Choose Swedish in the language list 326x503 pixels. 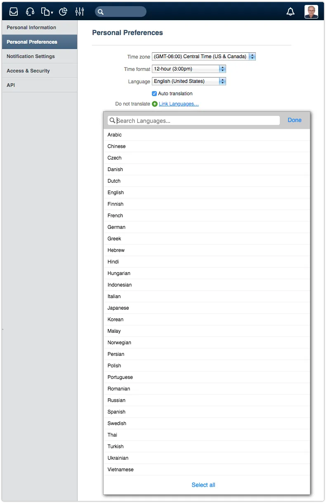[207, 423]
